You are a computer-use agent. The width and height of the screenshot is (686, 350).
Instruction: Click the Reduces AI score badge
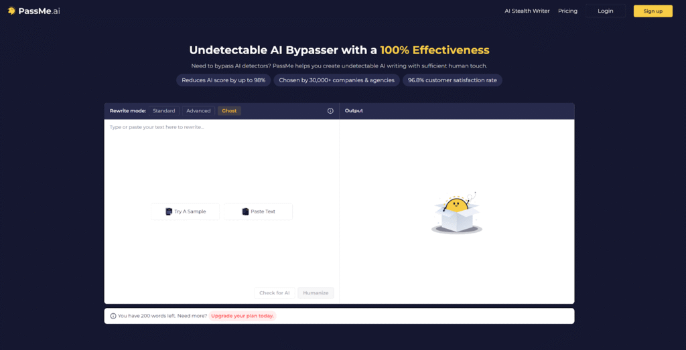pyautogui.click(x=224, y=80)
